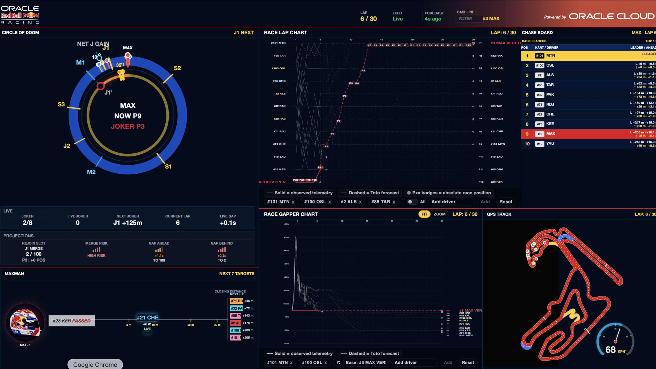The image size is (656, 369).
Task: Remove #100 OSL chip in Race Lap Chart
Action: (330, 202)
